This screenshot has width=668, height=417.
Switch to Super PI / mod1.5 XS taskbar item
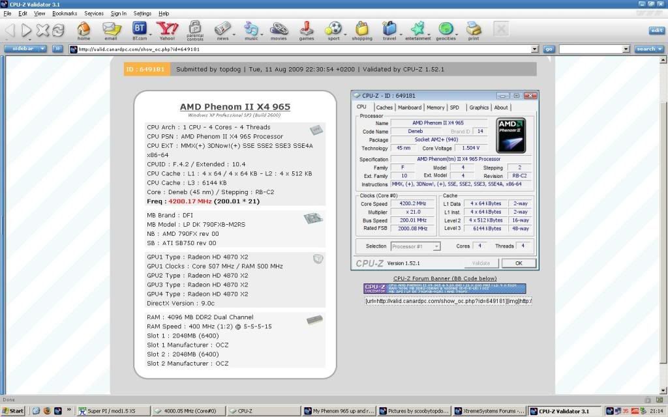coord(114,411)
